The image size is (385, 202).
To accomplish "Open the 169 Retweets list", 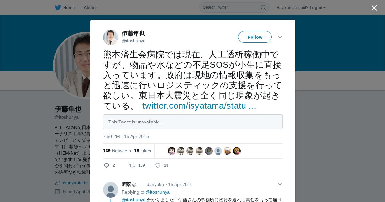I will pyautogui.click(x=117, y=151).
